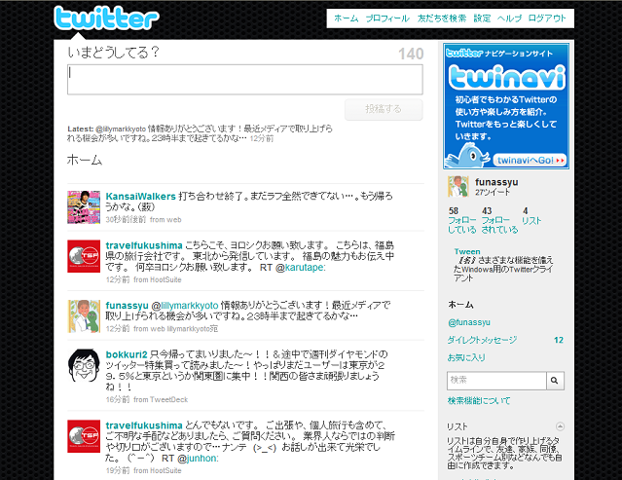The height and width of the screenshot is (480, 622).
Task: Open the 30秒前 tweet timestamp
Action: pyautogui.click(x=126, y=219)
